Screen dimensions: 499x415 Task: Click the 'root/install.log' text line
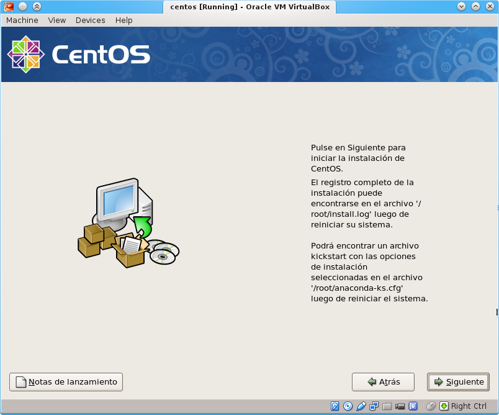pos(359,214)
